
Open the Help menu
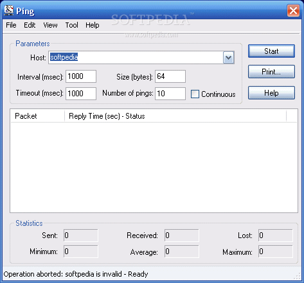click(x=93, y=25)
